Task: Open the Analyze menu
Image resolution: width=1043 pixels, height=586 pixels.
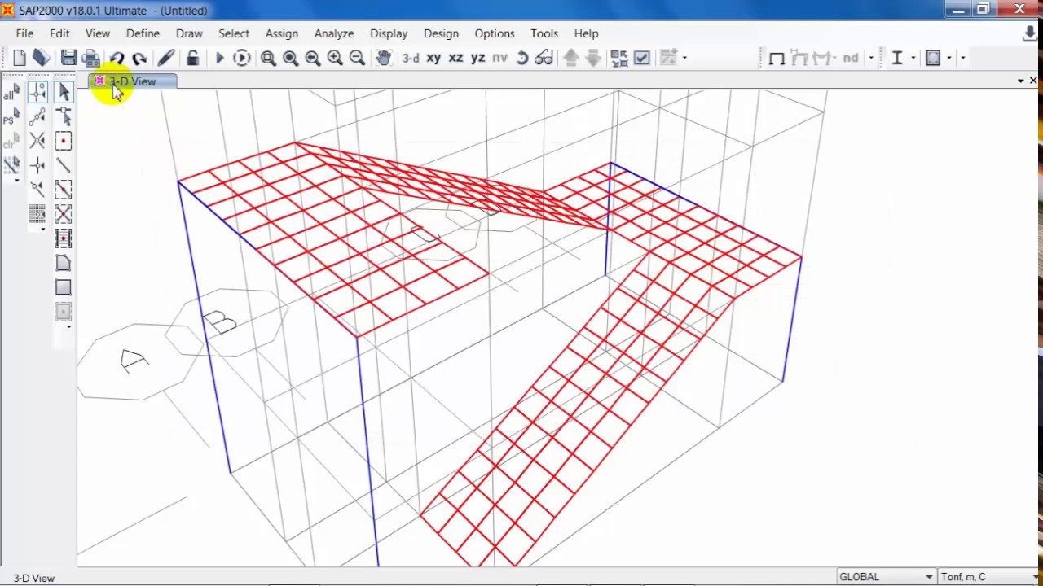Action: click(334, 33)
